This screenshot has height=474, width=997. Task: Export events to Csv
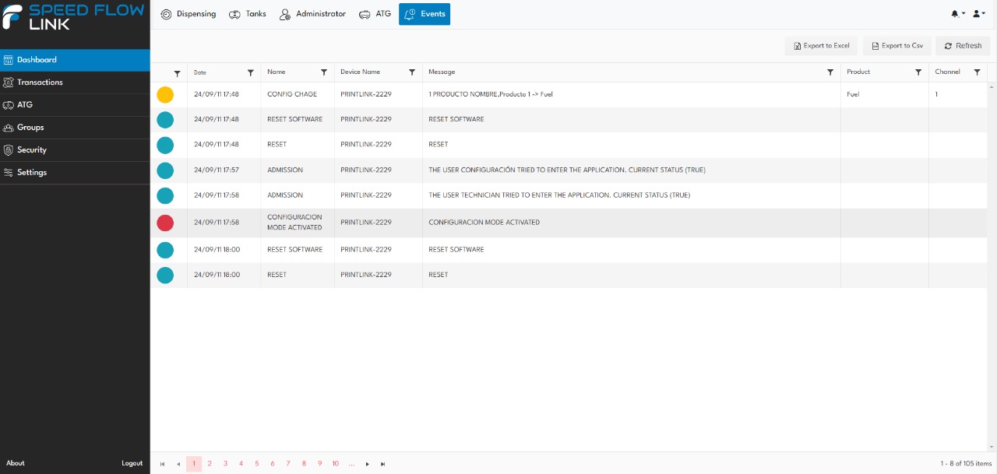tap(897, 46)
